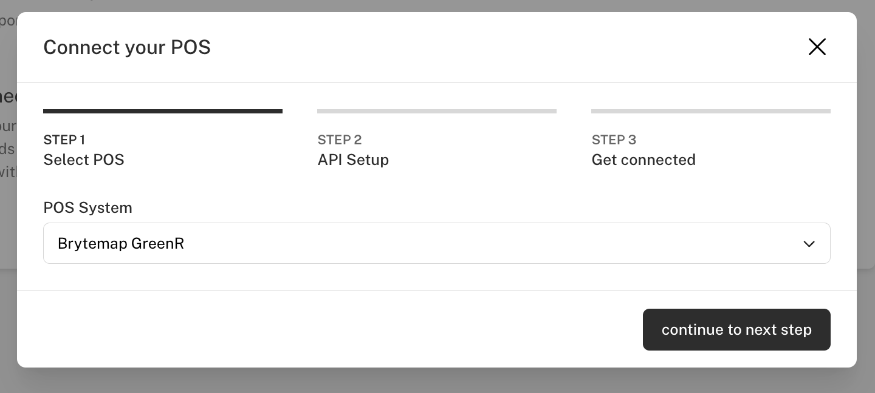Select the Select POS step label

pos(84,160)
